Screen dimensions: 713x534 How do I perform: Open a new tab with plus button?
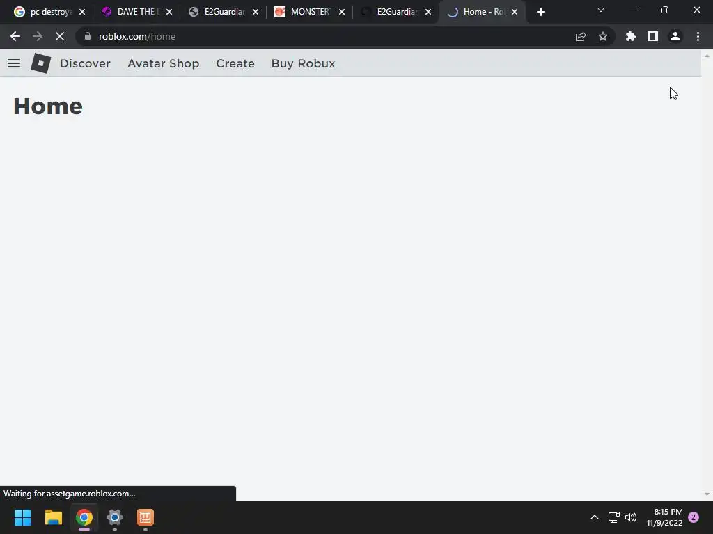pyautogui.click(x=540, y=12)
